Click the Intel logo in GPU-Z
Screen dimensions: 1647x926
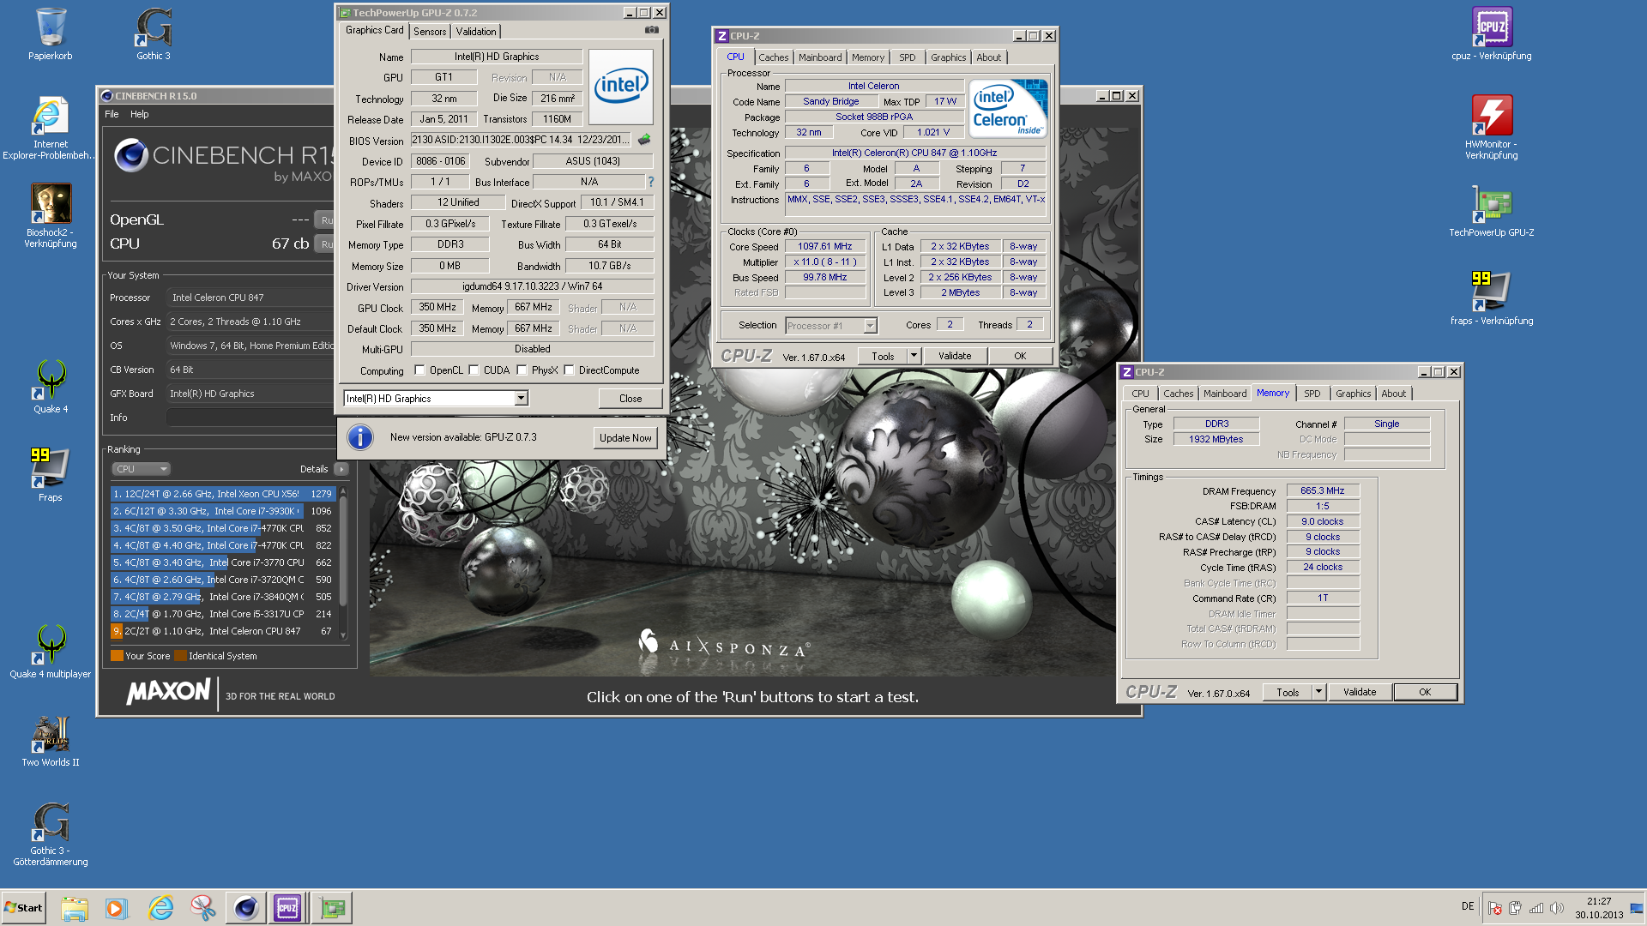tap(621, 87)
